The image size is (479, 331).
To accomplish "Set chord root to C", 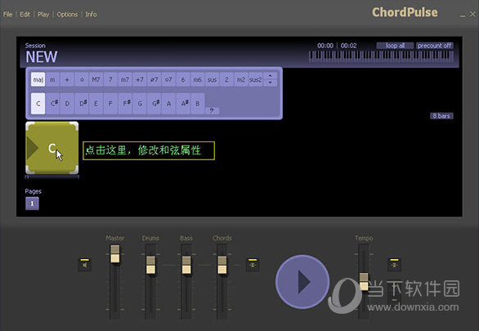I will (x=38, y=104).
